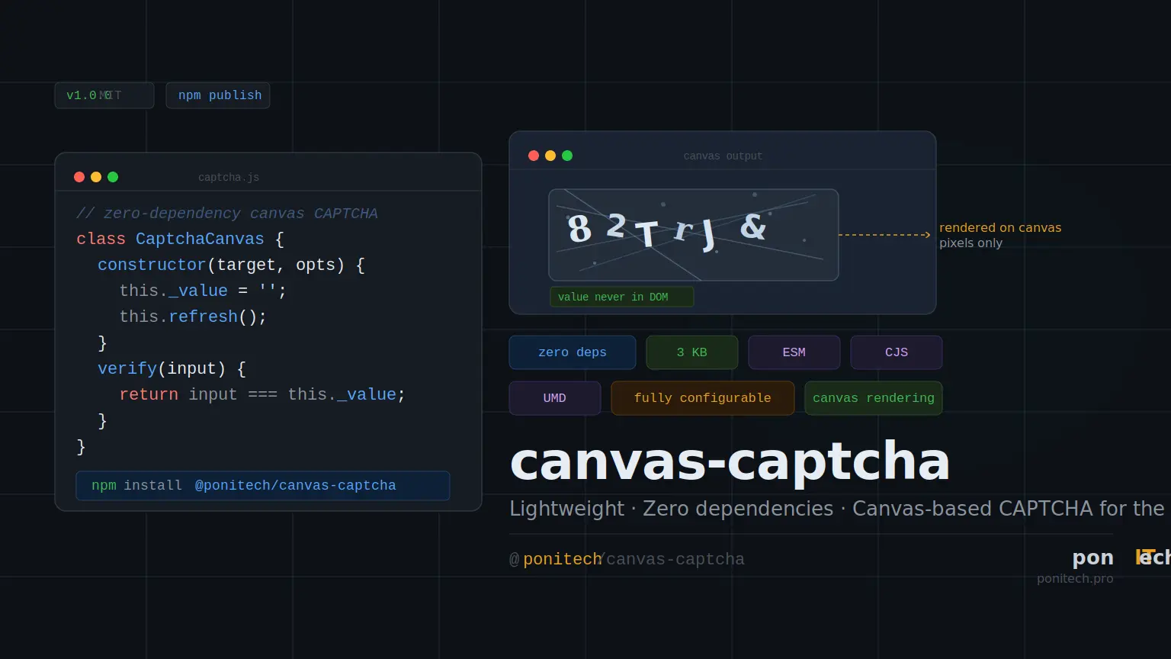Click the orange "tech" logo mark

[1149, 556]
